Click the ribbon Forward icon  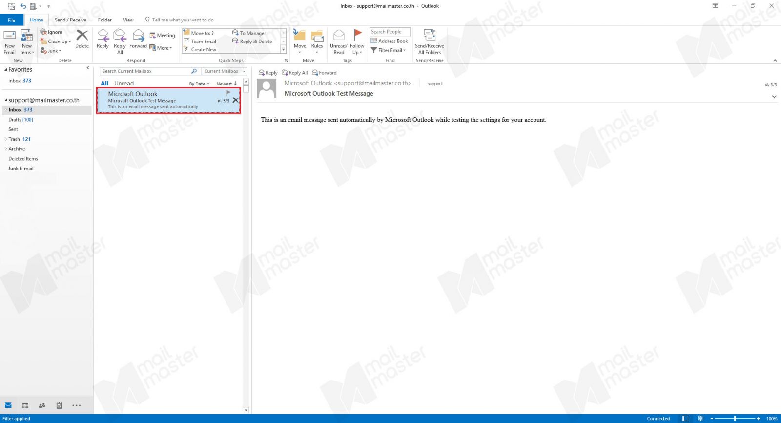tap(138, 39)
